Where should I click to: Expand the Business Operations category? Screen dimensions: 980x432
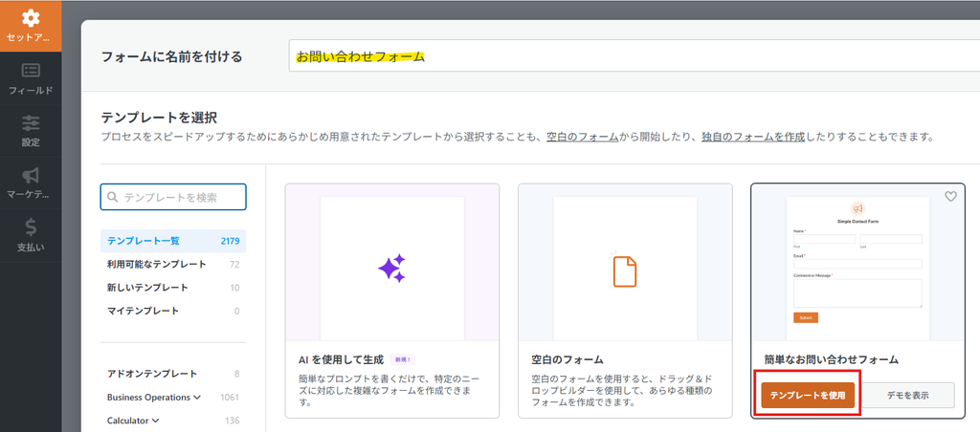[x=173, y=397]
